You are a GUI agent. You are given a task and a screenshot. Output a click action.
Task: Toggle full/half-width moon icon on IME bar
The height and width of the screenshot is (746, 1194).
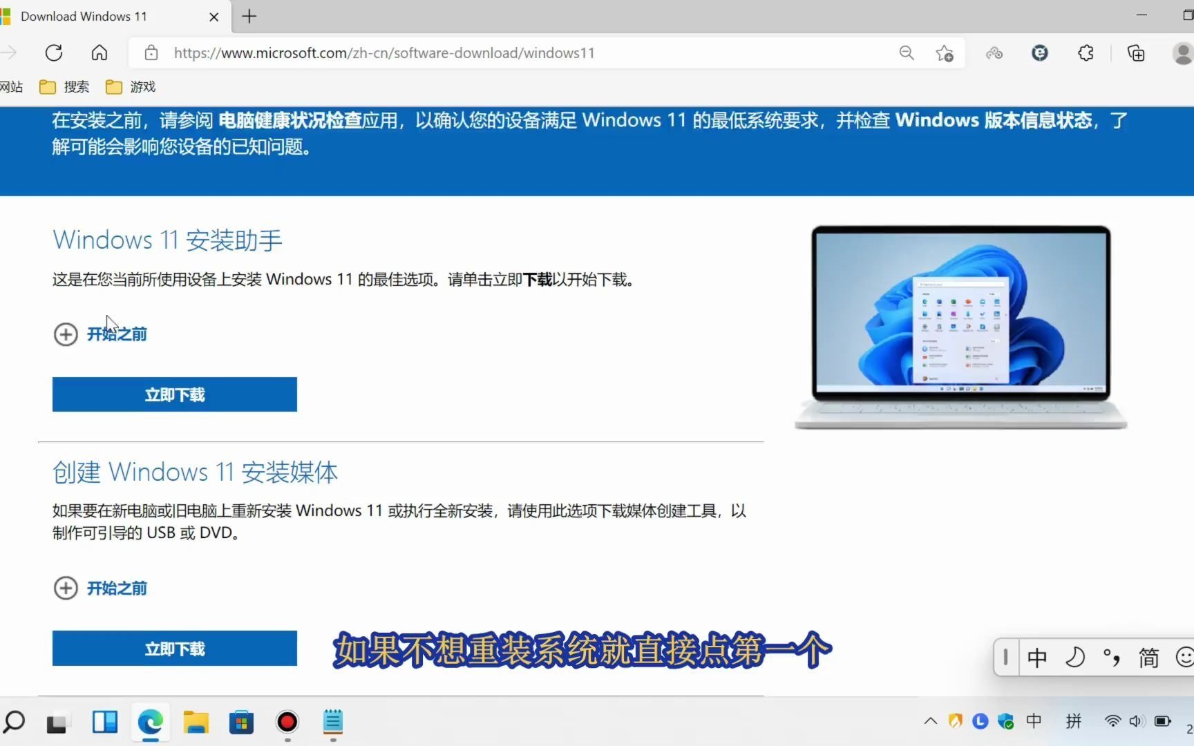tap(1075, 658)
